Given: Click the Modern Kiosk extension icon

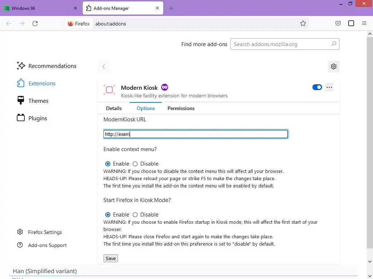Looking at the screenshot, I should pyautogui.click(x=109, y=90).
